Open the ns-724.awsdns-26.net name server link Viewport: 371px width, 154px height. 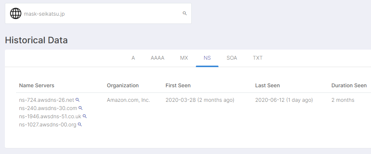(x=47, y=100)
